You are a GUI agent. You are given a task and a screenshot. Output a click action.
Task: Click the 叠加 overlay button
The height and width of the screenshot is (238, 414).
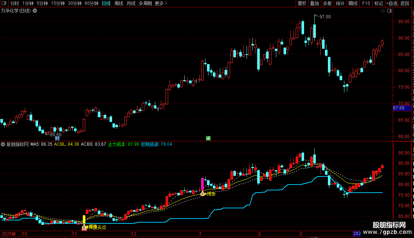315,3
